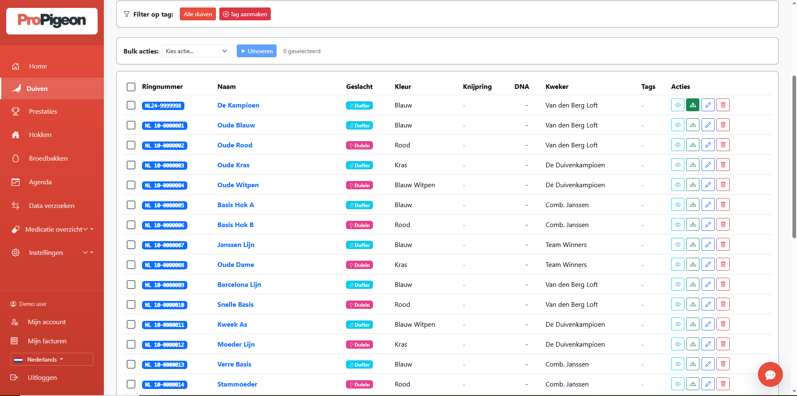Edit Oude Rood with the pencil icon
This screenshot has width=797, height=396.
pyautogui.click(x=708, y=145)
